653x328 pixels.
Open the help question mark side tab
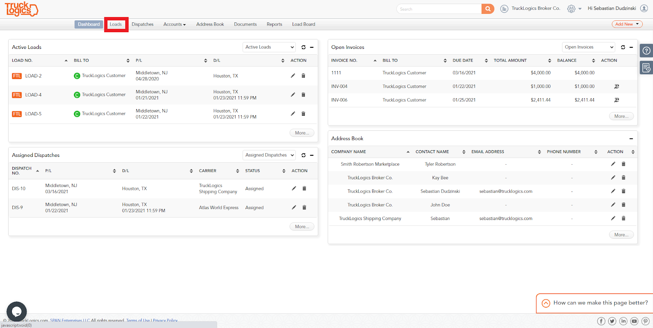click(x=646, y=51)
